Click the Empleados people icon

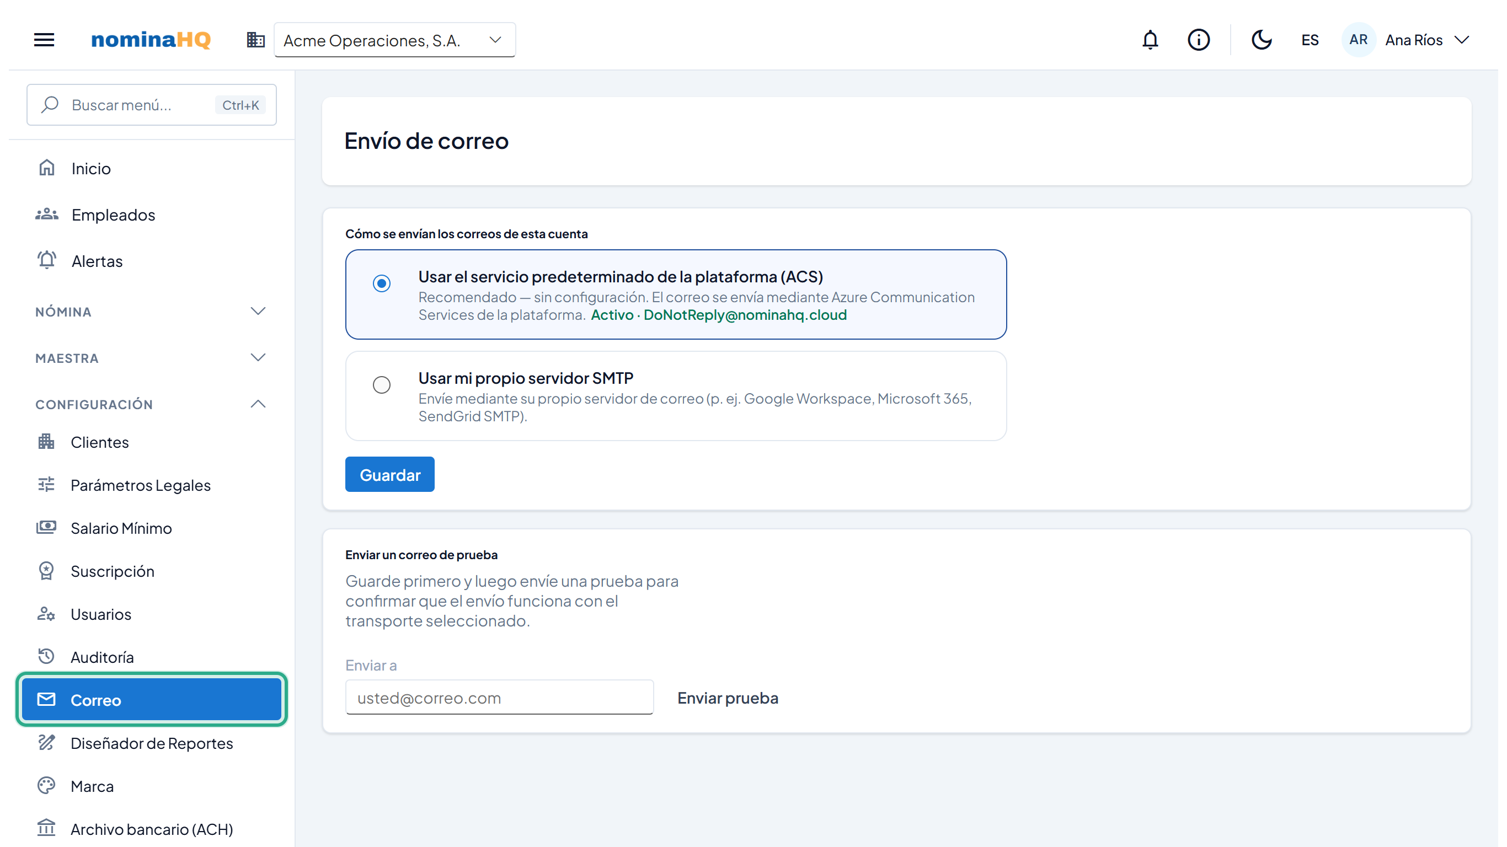47,214
